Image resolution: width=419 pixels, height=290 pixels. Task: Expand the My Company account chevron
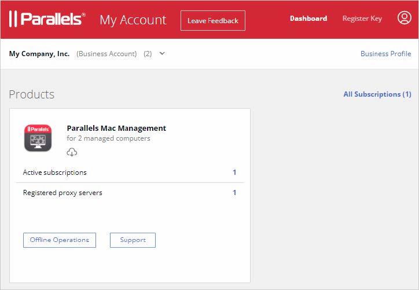(162, 53)
